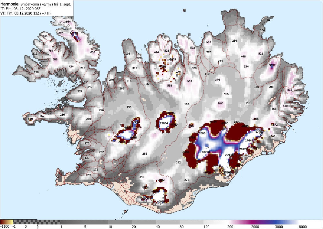Click the map value 374
Viewport: 323px width, 229px height.
coord(217,80)
